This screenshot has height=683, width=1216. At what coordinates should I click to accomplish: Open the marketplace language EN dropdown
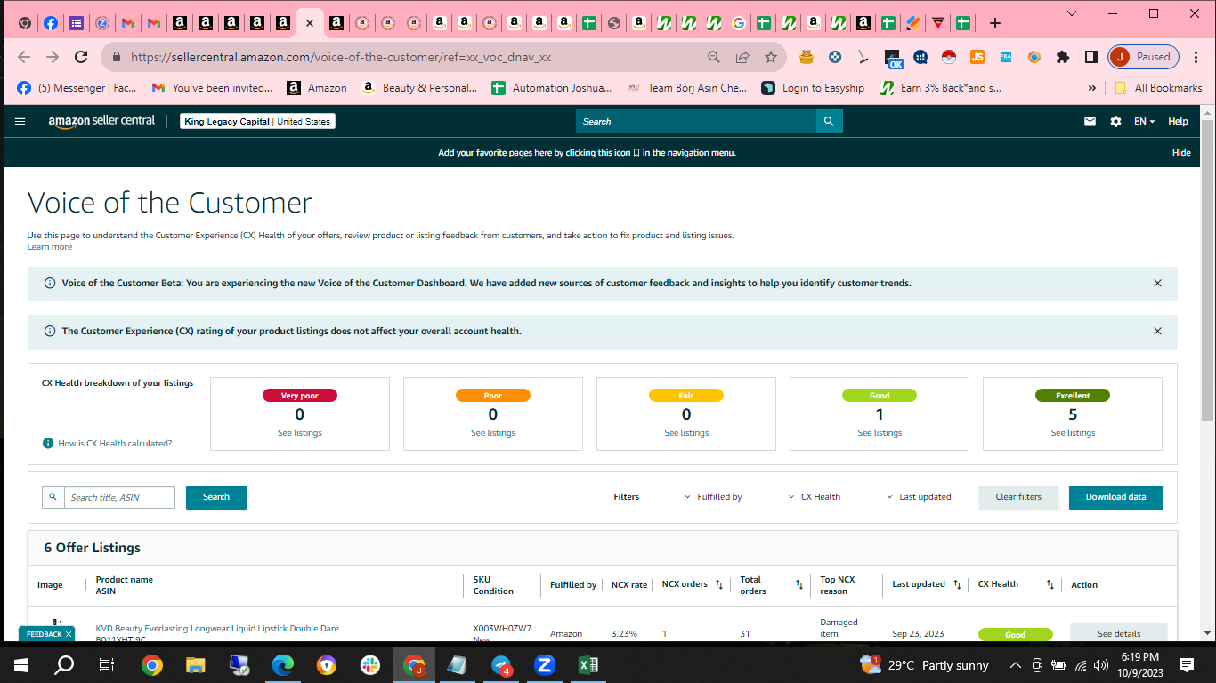[x=1144, y=121]
